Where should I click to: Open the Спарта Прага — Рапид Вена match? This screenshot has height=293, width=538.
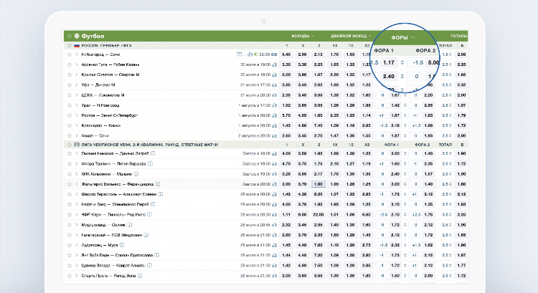coord(108,276)
